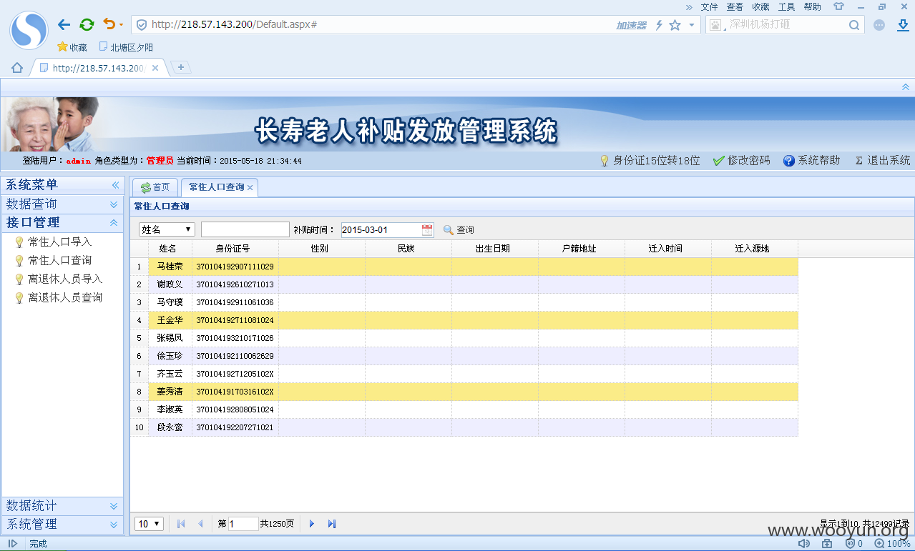Switch to the 首页 tab
The width and height of the screenshot is (915, 551).
coord(155,187)
